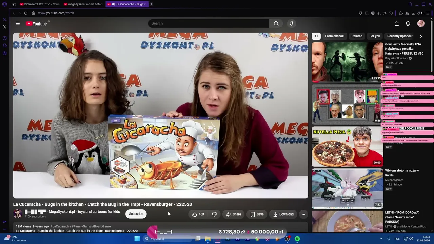
Task: Click on the La Cucaracha video player
Action: (160, 115)
